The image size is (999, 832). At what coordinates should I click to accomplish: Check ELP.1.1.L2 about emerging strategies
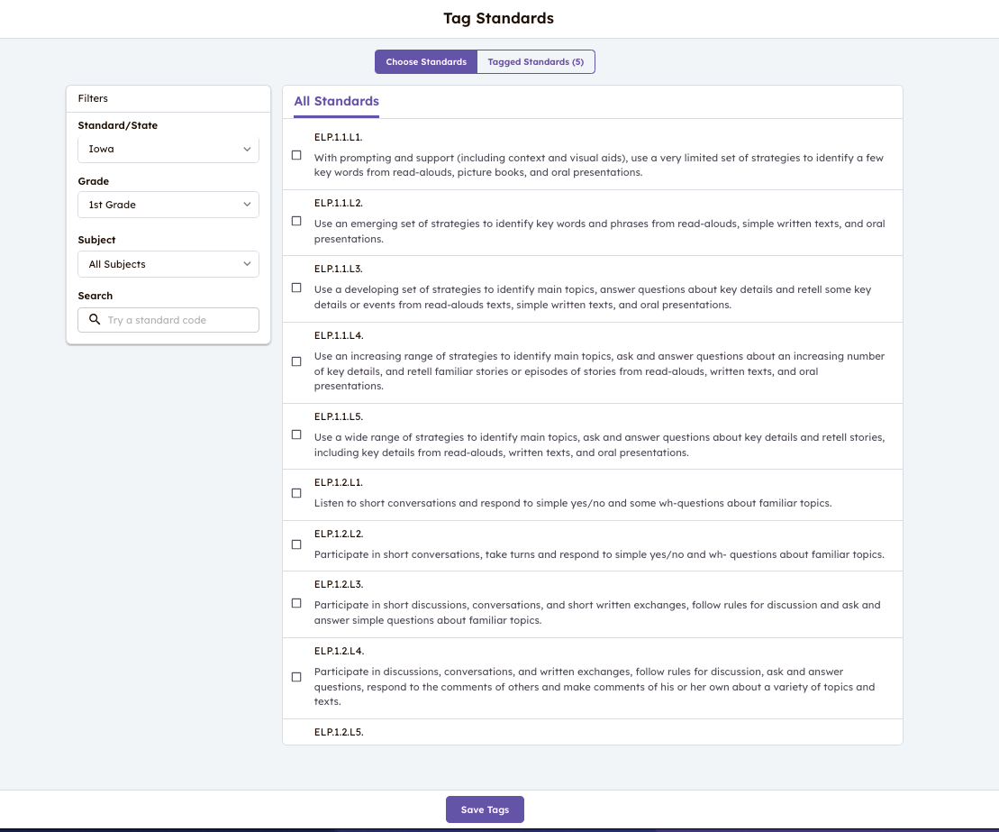(296, 221)
